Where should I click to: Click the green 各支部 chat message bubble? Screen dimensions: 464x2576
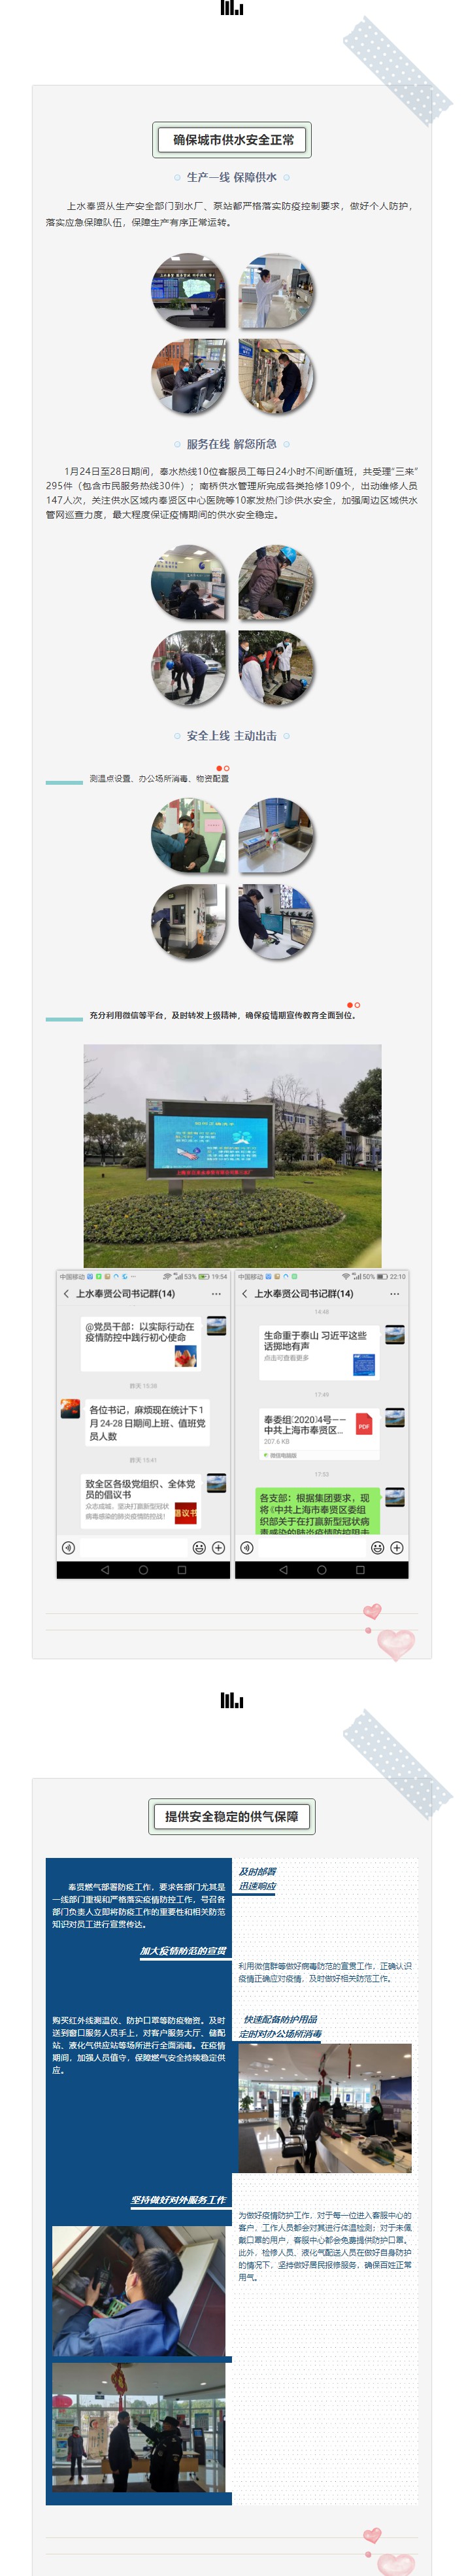click(315, 1512)
